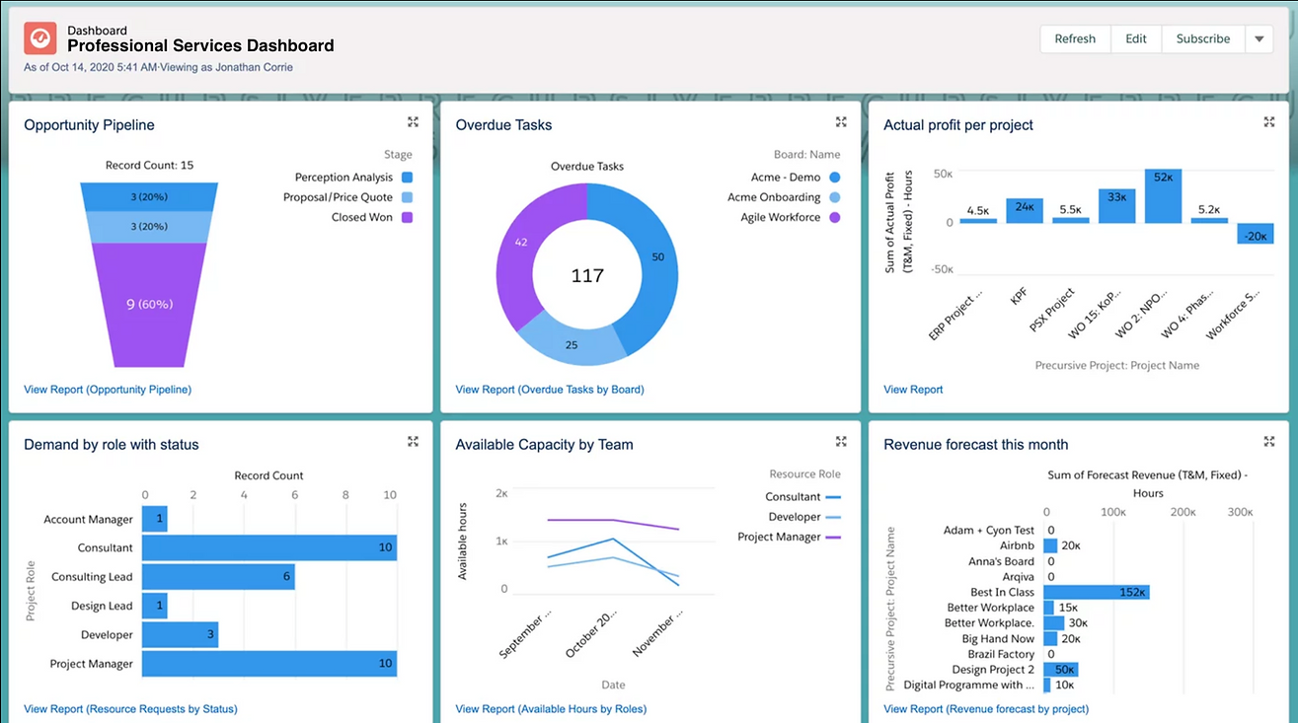Click the Consultant legend line marker
Screen dimensions: 1298x723
point(833,497)
